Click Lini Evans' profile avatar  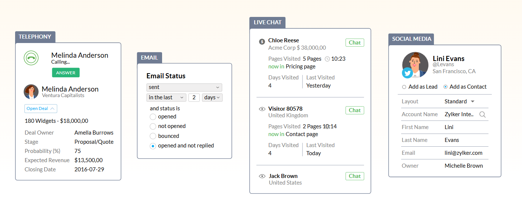pyautogui.click(x=415, y=65)
